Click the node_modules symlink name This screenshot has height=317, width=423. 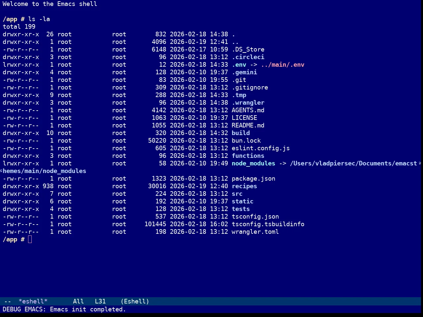pos(253,163)
